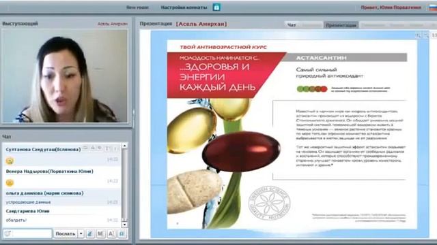Click the A font button in chat toolbar
Screen dimensions: 437x245
pyautogui.click(x=111, y=234)
